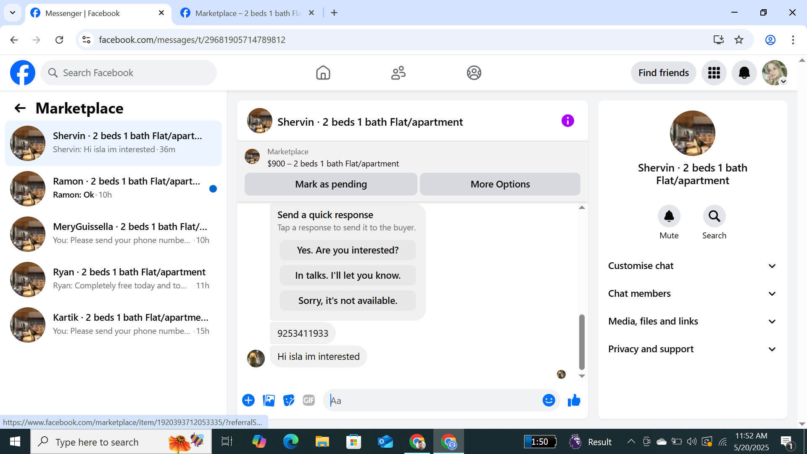Open the Ryan conversation
807x454 pixels.
click(113, 279)
